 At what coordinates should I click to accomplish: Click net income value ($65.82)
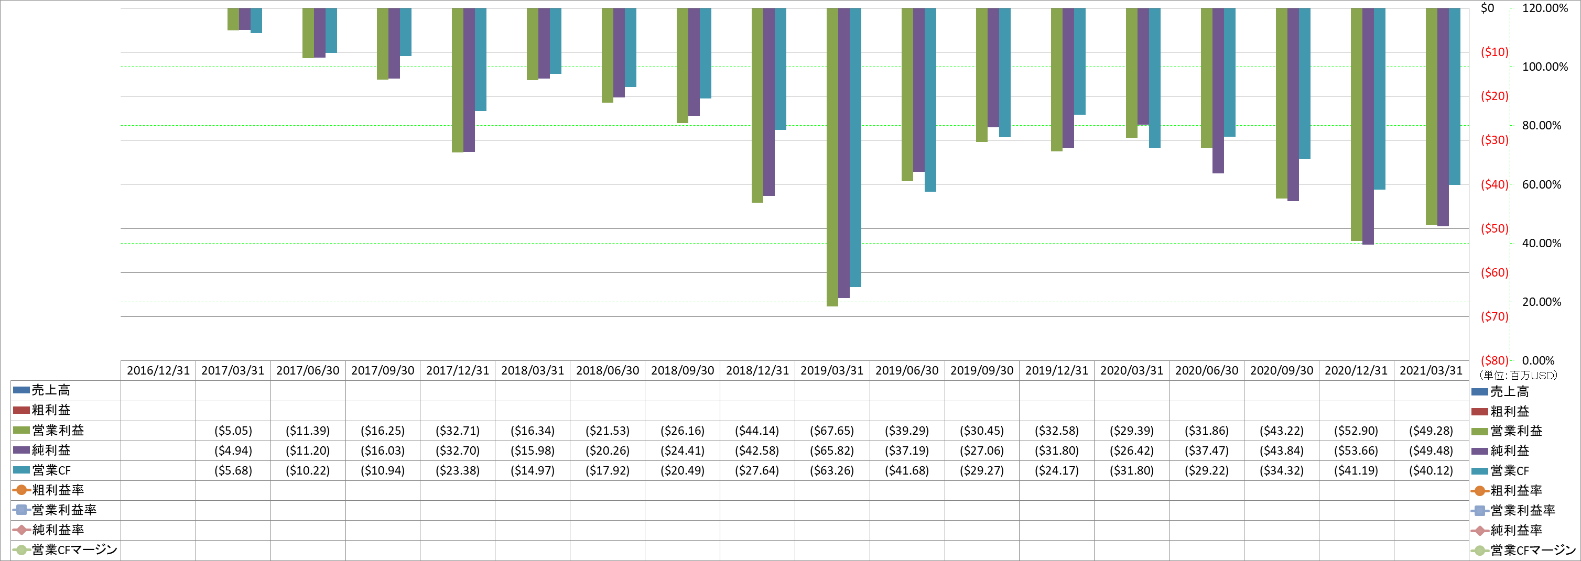click(x=832, y=450)
